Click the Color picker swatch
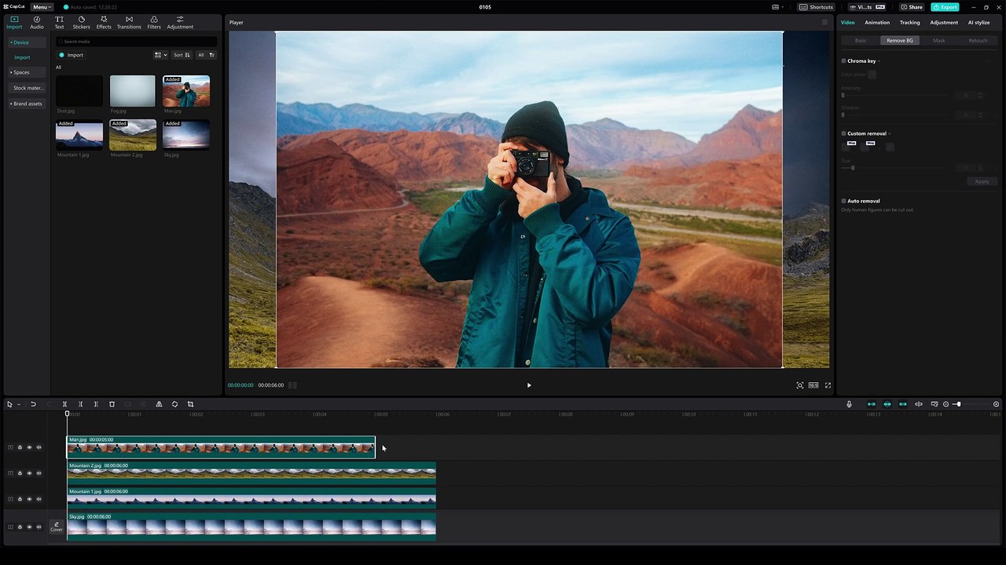This screenshot has width=1006, height=565. 872,75
